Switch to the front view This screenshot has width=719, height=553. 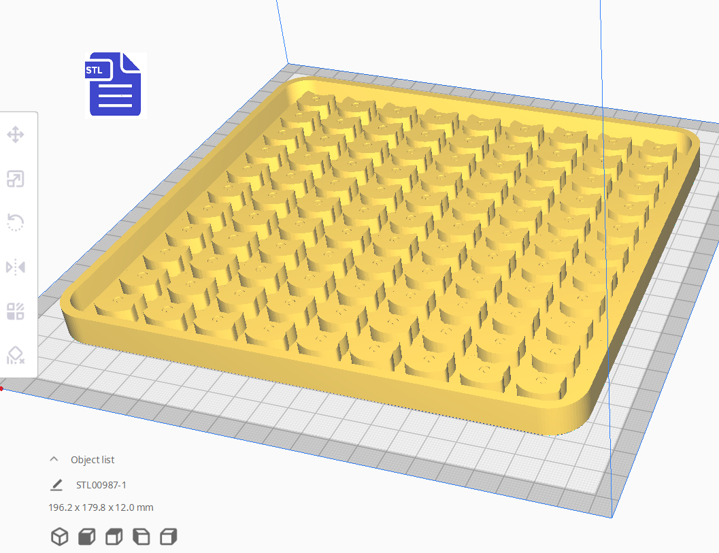coord(87,536)
